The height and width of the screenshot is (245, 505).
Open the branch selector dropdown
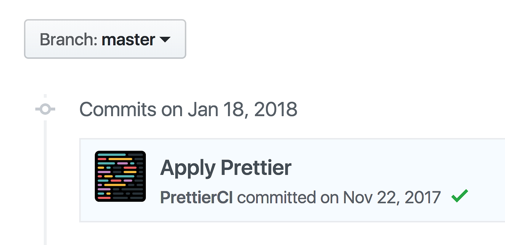point(105,39)
